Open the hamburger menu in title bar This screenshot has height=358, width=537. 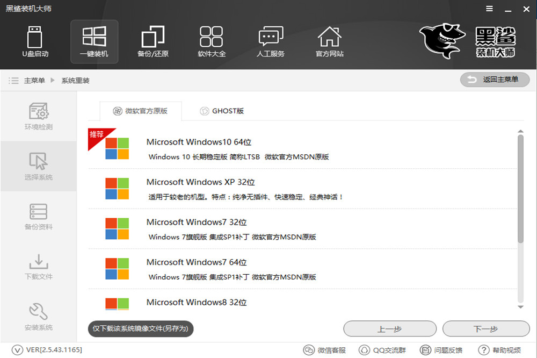pos(489,9)
